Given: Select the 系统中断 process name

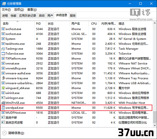Looking at the screenshot, I should click(x=11, y=118).
